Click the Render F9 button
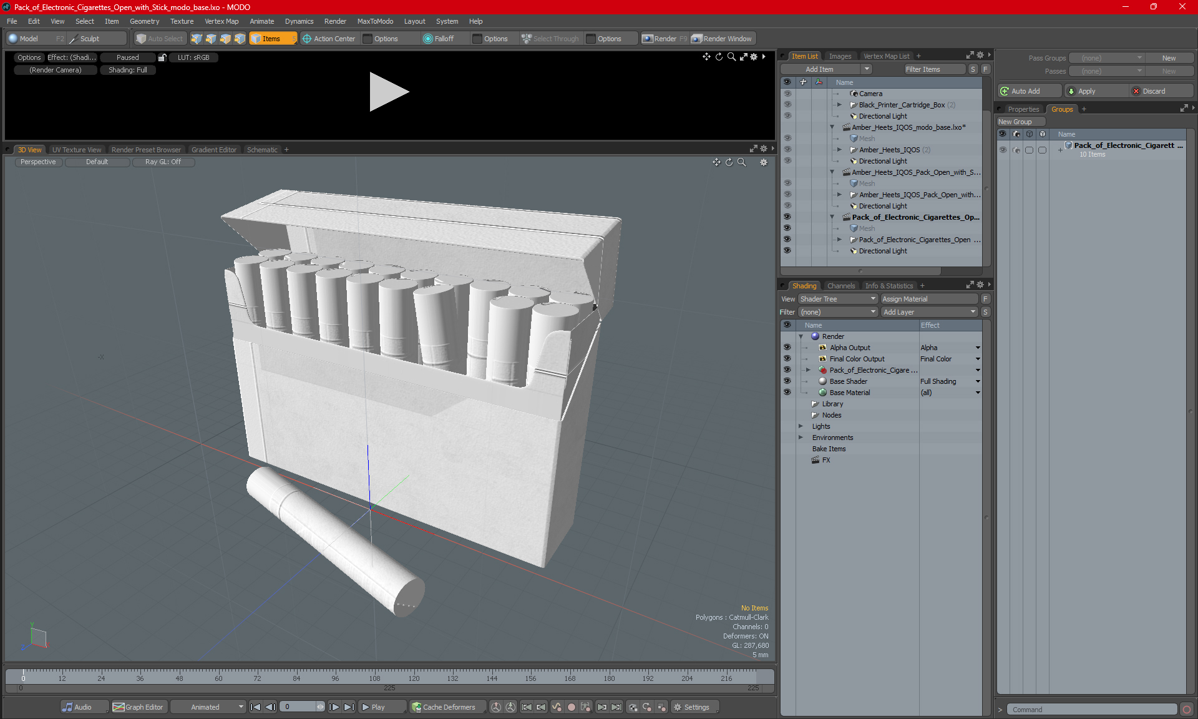The width and height of the screenshot is (1198, 719). point(665,39)
